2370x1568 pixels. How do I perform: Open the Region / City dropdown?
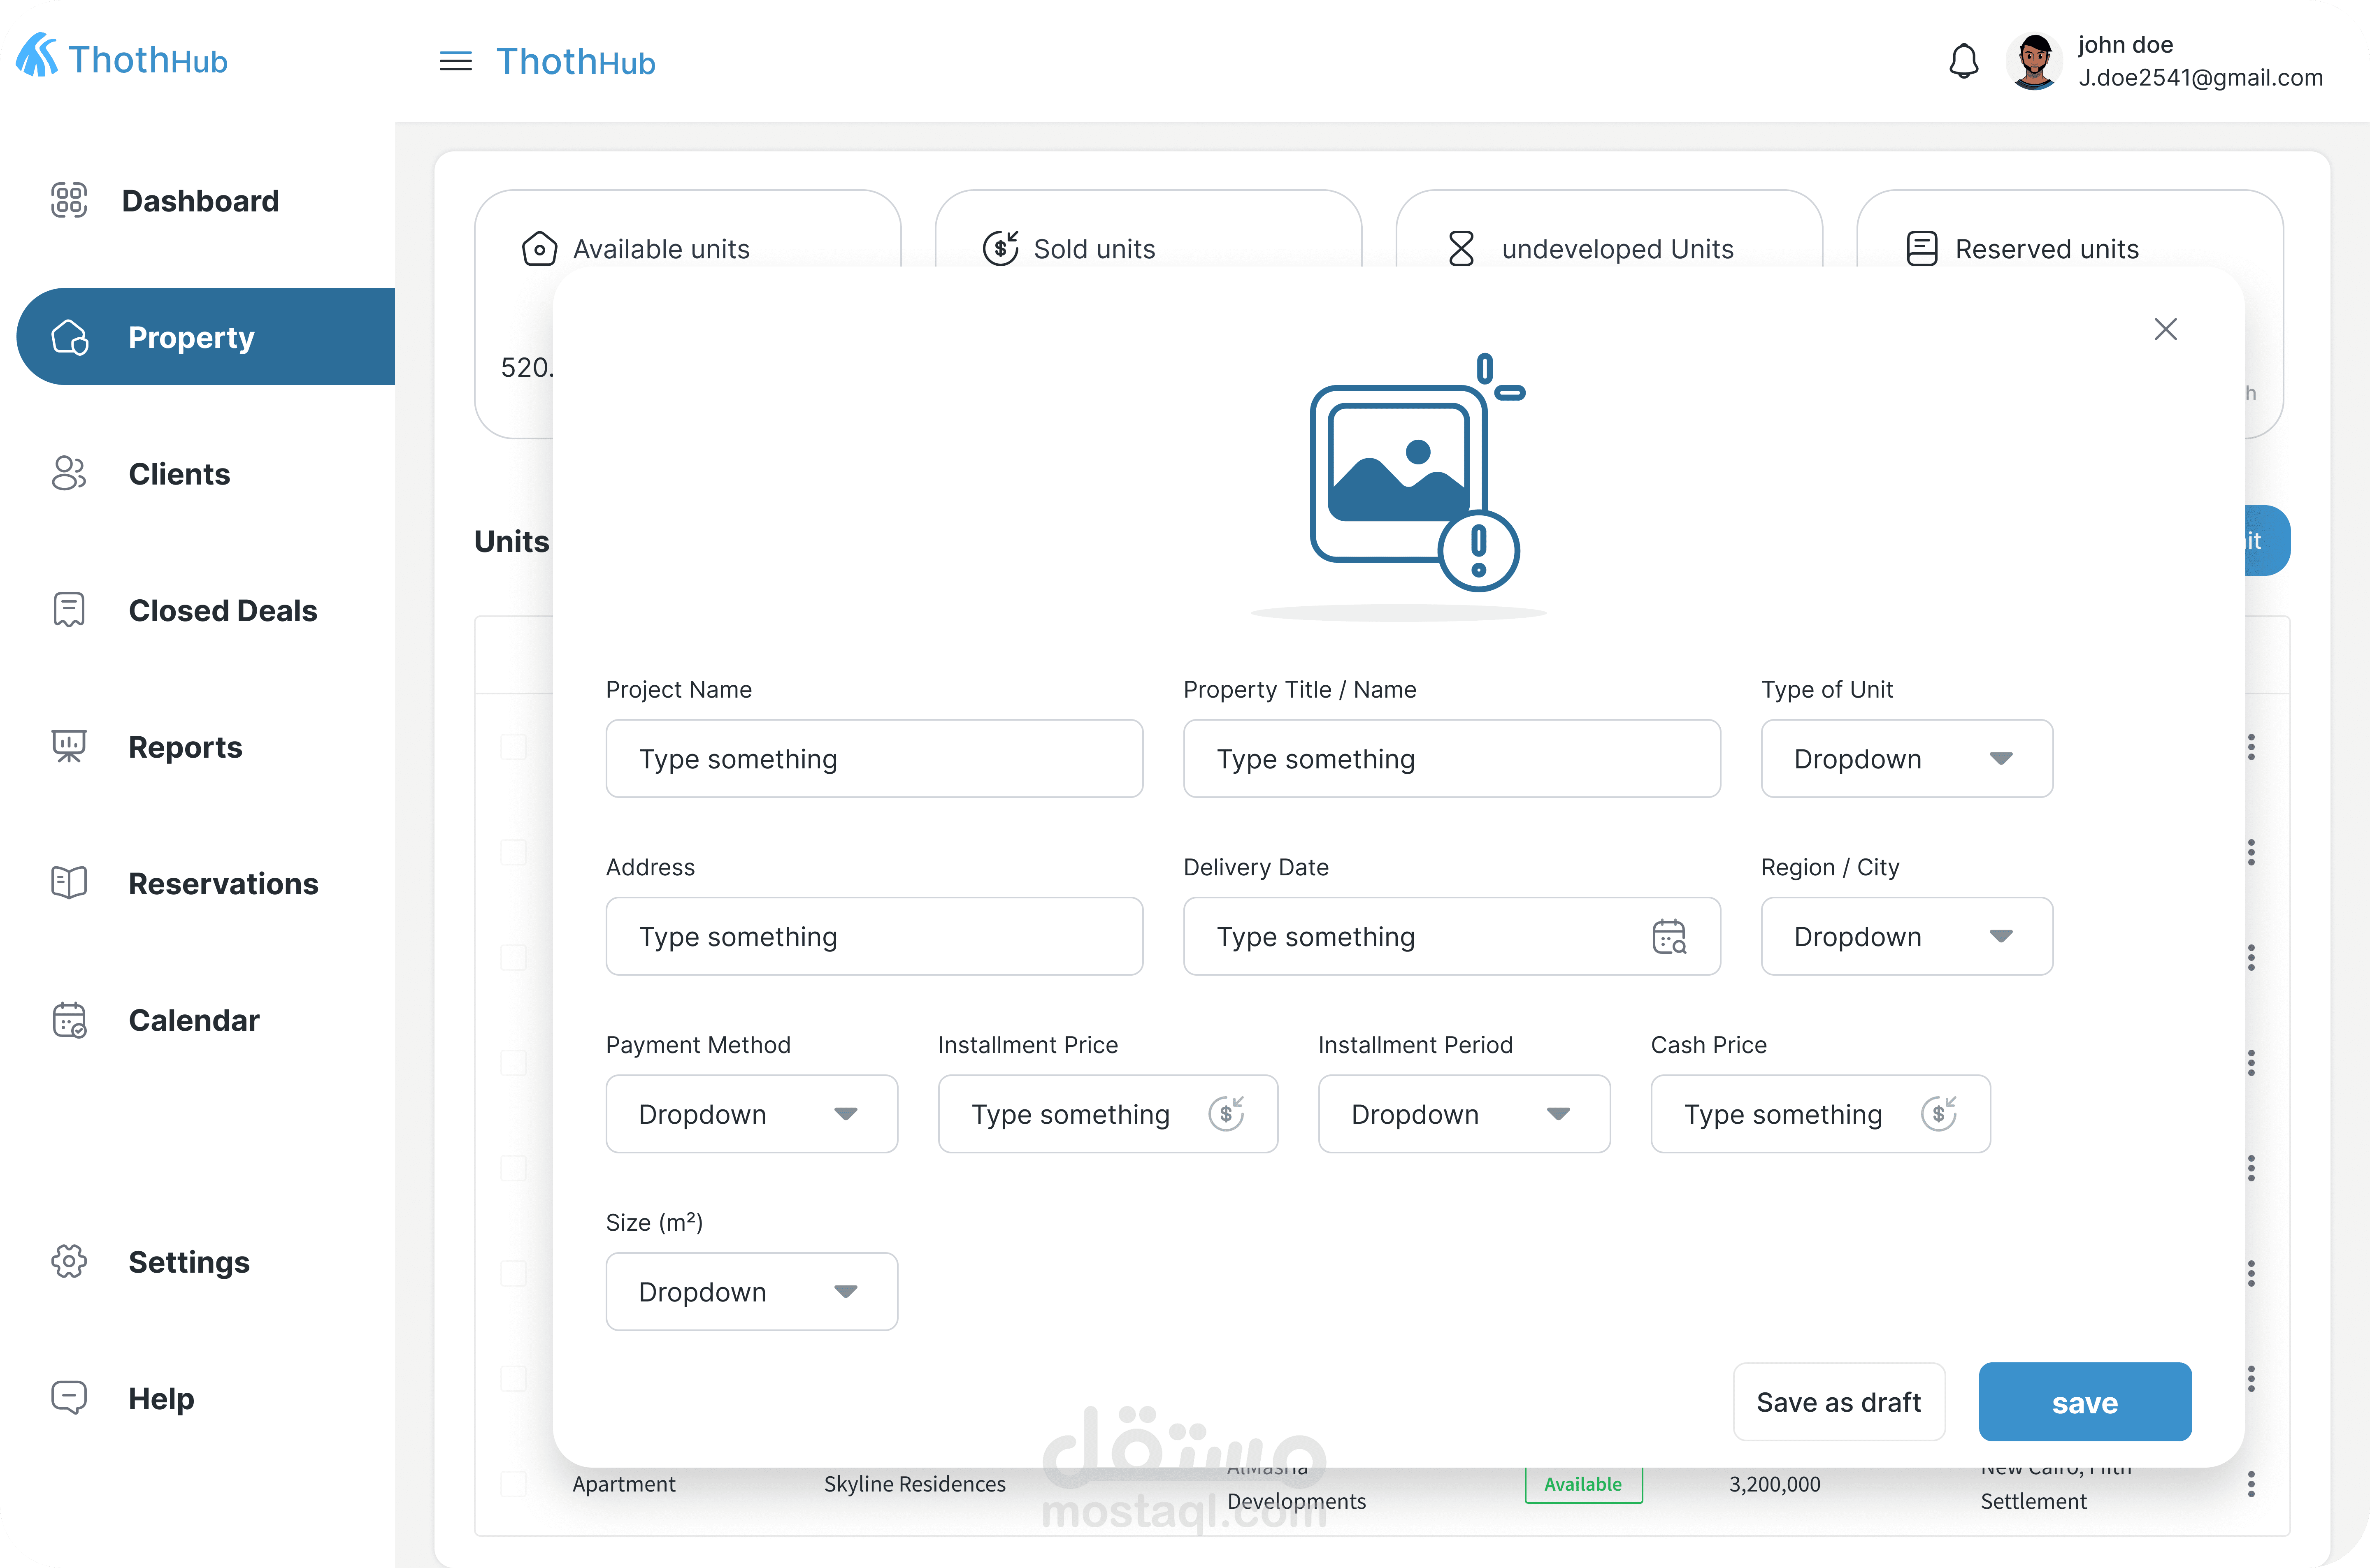pyautogui.click(x=1906, y=937)
